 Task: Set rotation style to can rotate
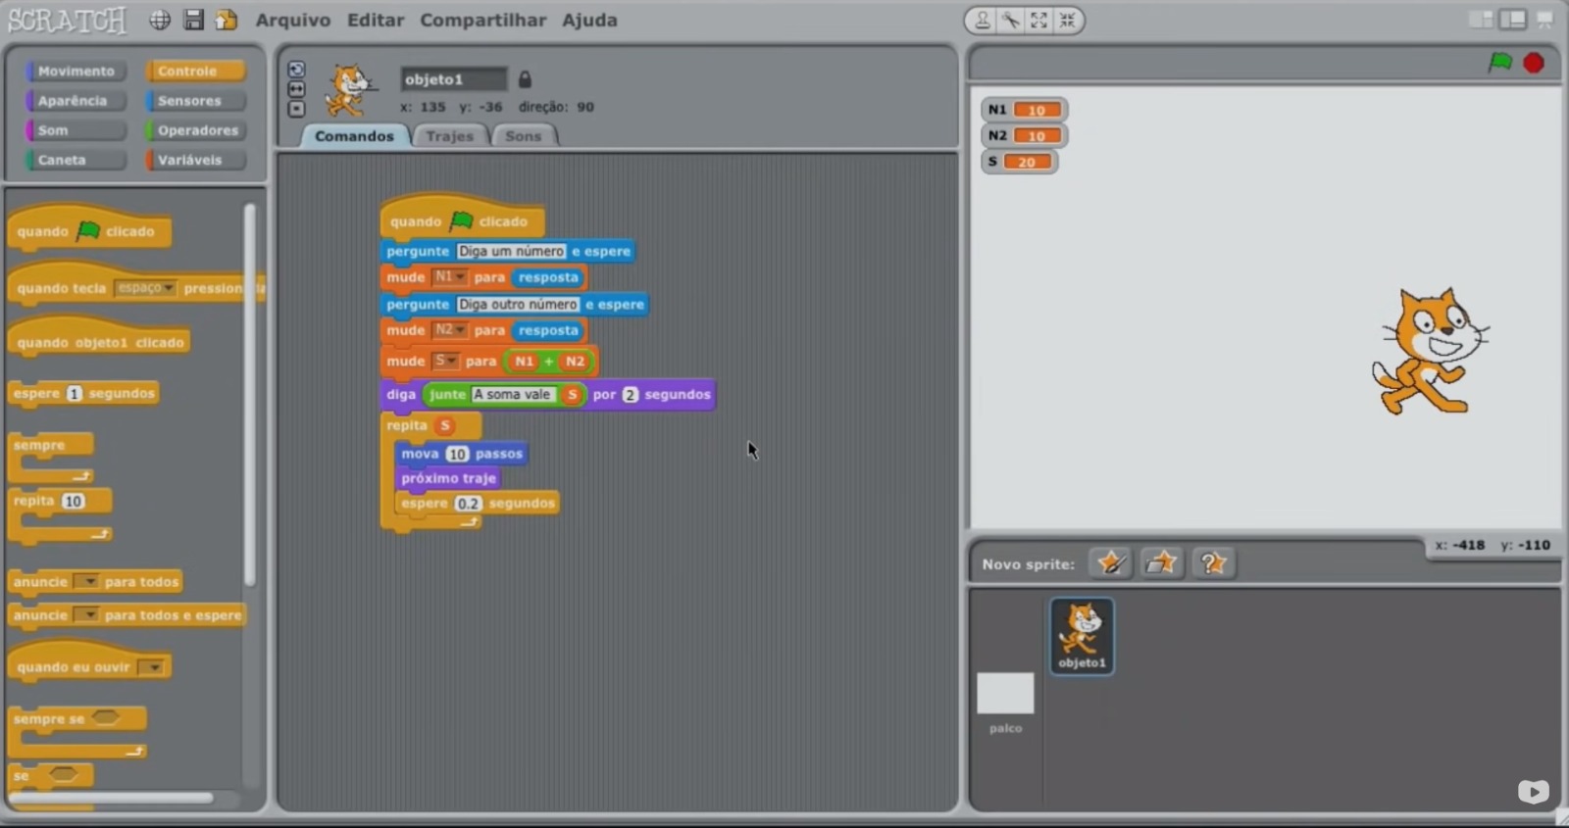[296, 70]
